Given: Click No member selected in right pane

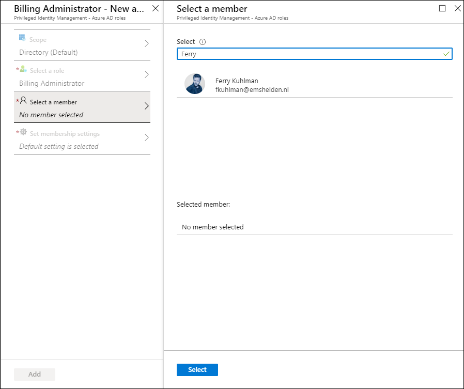Looking at the screenshot, I should tap(213, 227).
